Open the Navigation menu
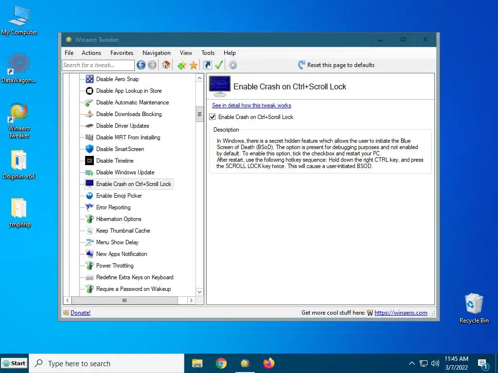This screenshot has height=373, width=498. 156,53
